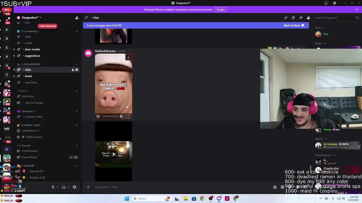
Task: Mute the video volume speaker
Action: pyautogui.click(x=121, y=116)
